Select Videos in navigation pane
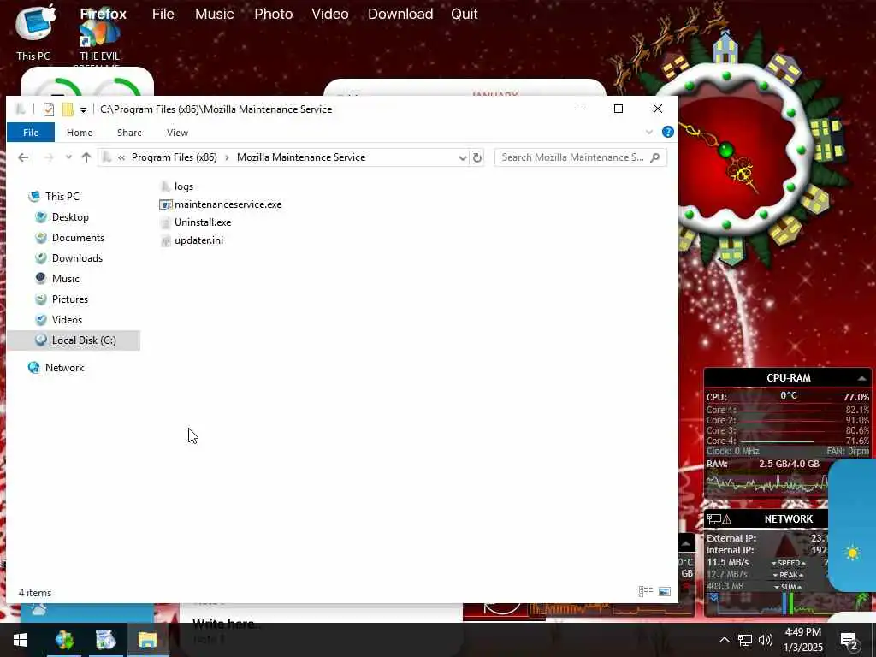Screen dimensions: 876x657 [x=67, y=320]
